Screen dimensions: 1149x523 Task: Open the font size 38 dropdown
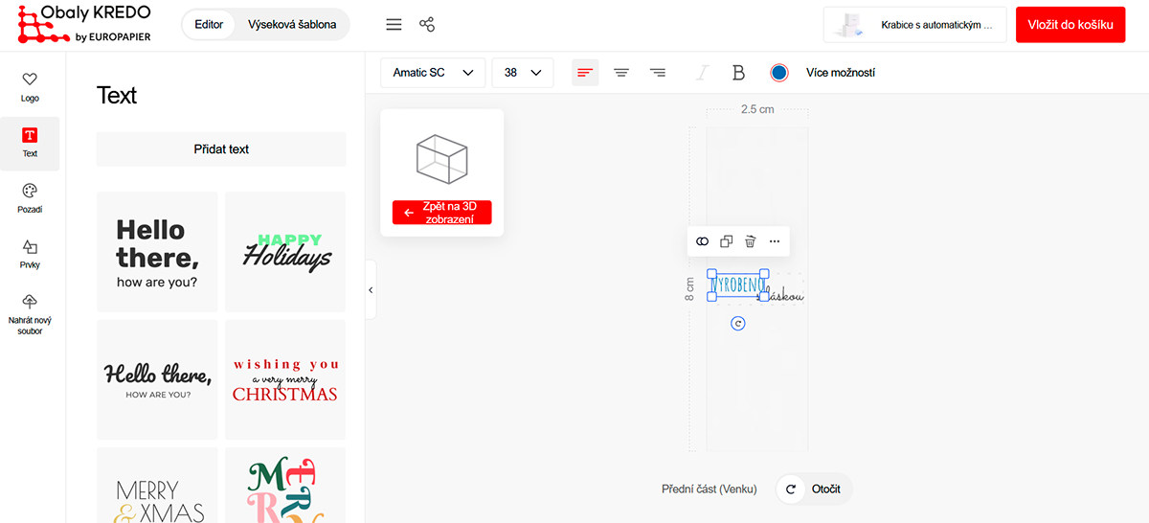(522, 73)
